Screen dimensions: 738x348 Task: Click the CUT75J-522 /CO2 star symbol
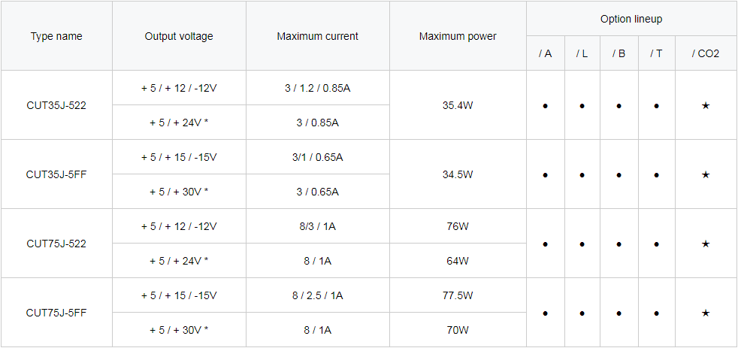click(705, 244)
